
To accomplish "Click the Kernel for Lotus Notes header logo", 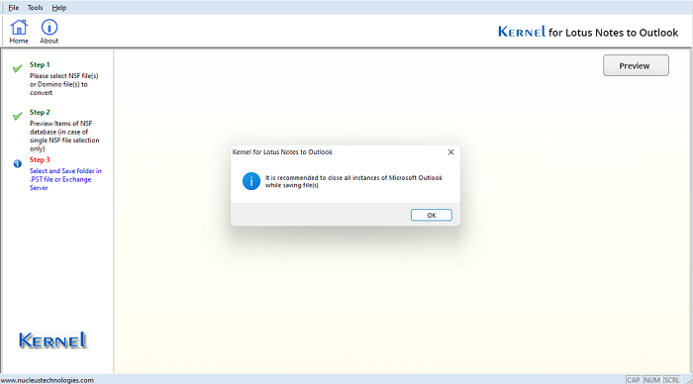I will pyautogui.click(x=588, y=32).
